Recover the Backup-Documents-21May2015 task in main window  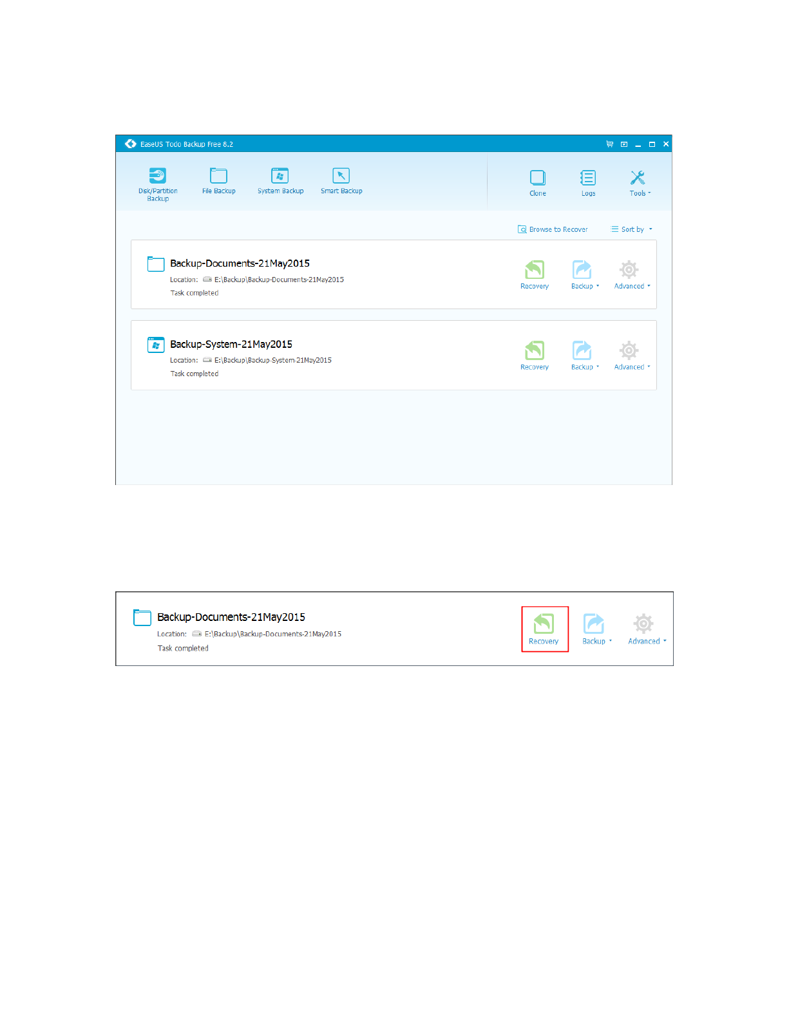coord(535,274)
